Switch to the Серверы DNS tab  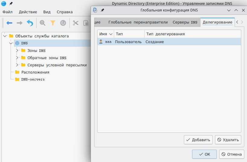pyautogui.click(x=185, y=22)
